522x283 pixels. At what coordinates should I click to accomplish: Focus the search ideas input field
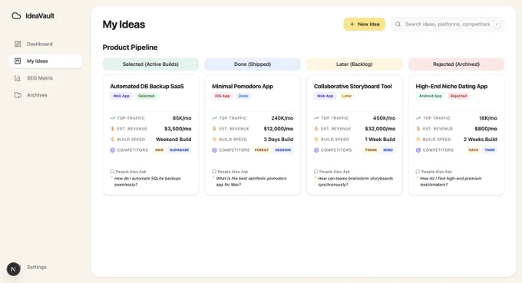(448, 25)
